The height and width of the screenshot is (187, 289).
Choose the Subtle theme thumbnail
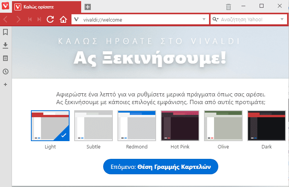pos(93,126)
